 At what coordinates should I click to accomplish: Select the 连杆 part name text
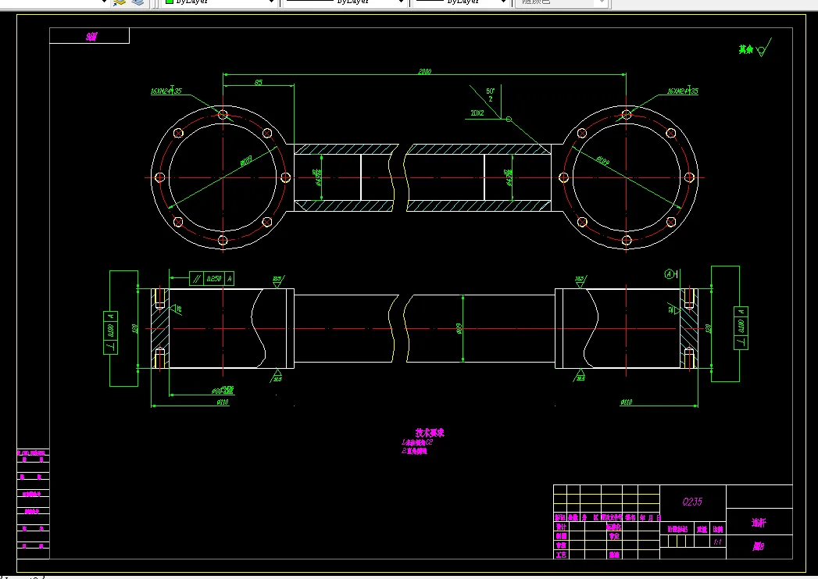(x=759, y=523)
